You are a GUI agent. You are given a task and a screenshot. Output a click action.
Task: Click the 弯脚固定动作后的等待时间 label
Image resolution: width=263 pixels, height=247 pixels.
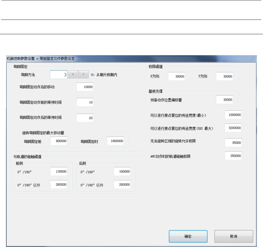(x=40, y=117)
